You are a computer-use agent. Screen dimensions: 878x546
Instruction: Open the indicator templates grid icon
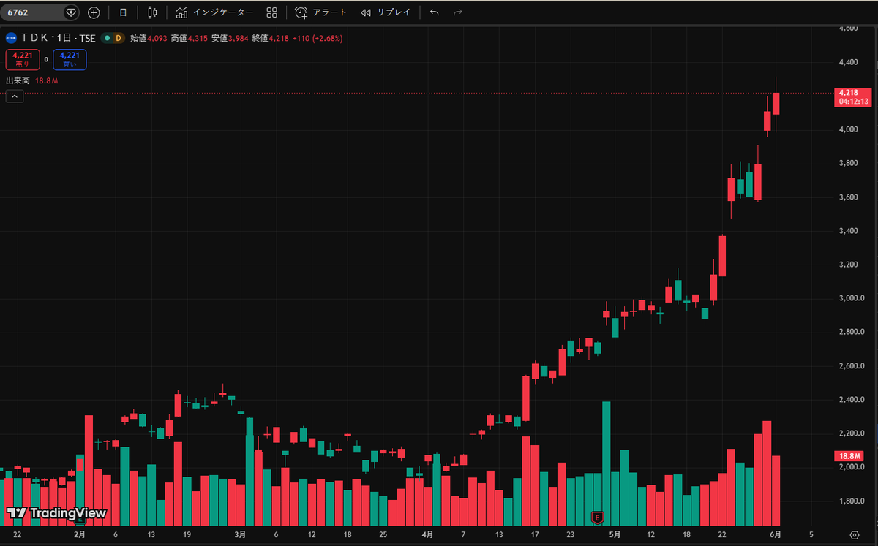(x=272, y=12)
